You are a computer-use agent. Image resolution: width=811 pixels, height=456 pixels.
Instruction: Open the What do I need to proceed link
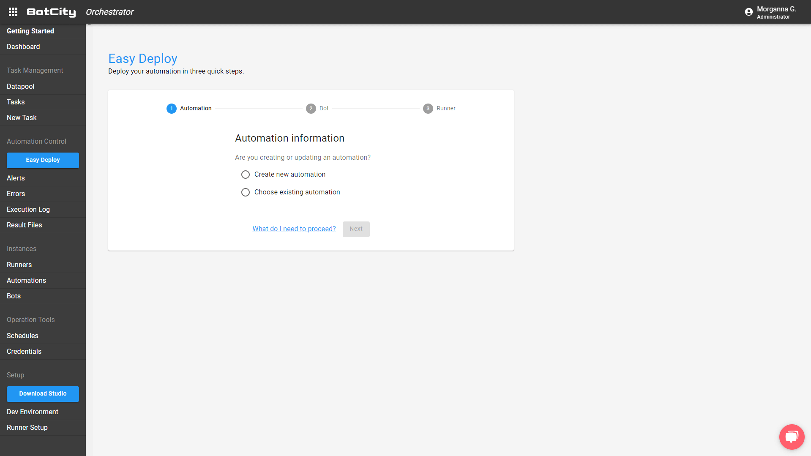(x=294, y=229)
